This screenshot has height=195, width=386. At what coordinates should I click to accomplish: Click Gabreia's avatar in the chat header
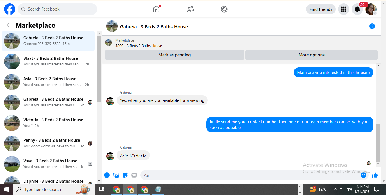click(112, 26)
